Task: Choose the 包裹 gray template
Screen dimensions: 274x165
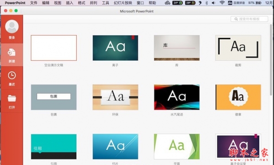Action: pos(53,97)
